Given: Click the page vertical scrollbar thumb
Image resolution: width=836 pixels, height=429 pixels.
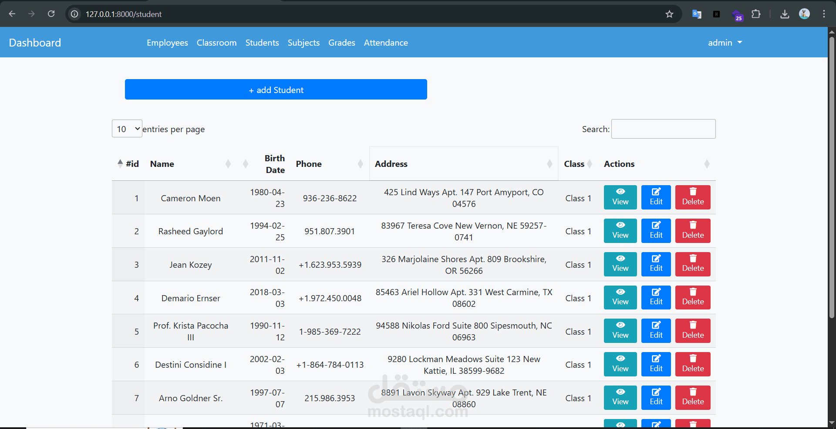Looking at the screenshot, I should (832, 177).
